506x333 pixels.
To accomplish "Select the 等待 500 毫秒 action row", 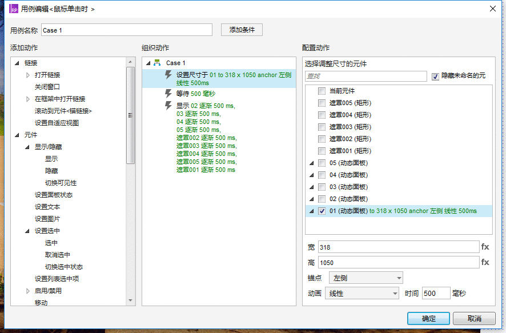I will pyautogui.click(x=219, y=94).
